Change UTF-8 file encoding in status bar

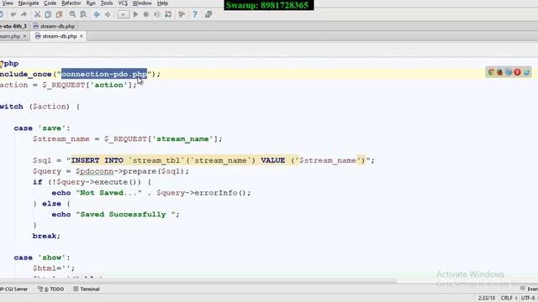[529, 298]
